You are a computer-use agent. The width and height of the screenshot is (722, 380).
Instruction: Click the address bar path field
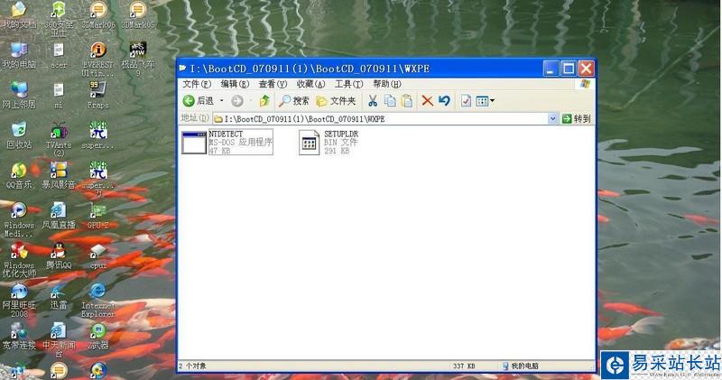(x=380, y=119)
